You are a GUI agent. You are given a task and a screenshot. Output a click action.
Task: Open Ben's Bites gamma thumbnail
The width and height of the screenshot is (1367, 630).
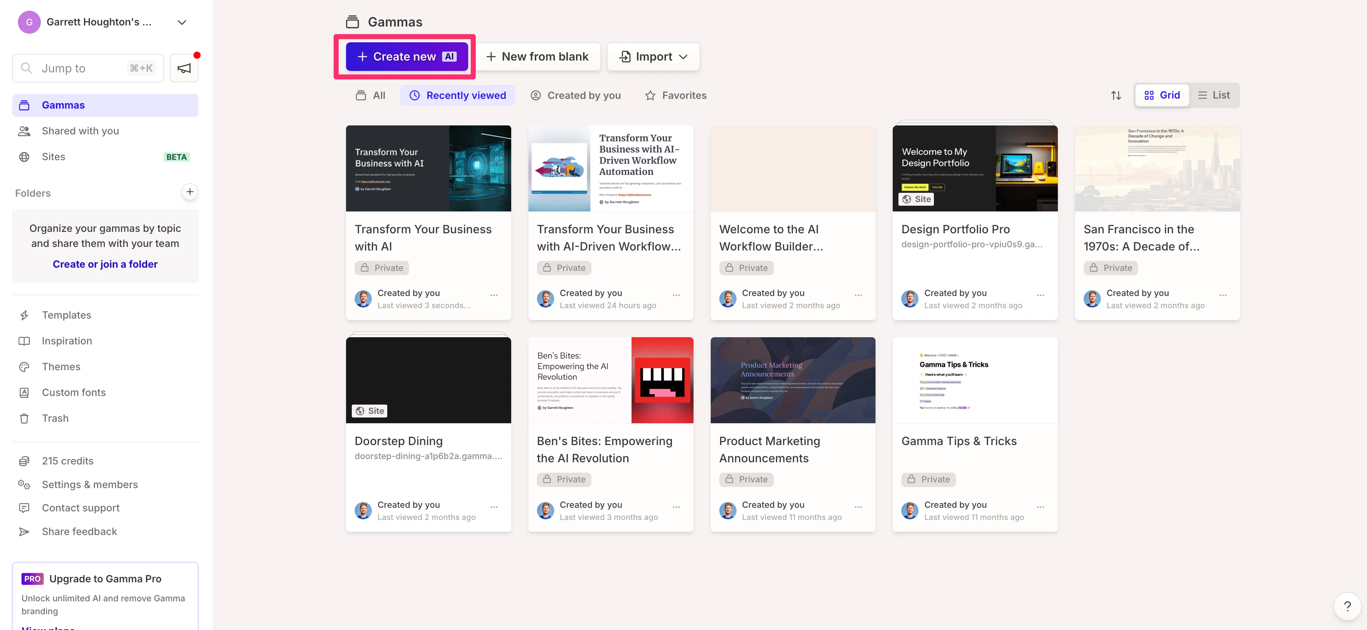[x=610, y=380]
